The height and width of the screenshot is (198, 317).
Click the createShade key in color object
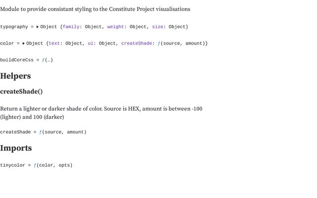tap(136, 44)
